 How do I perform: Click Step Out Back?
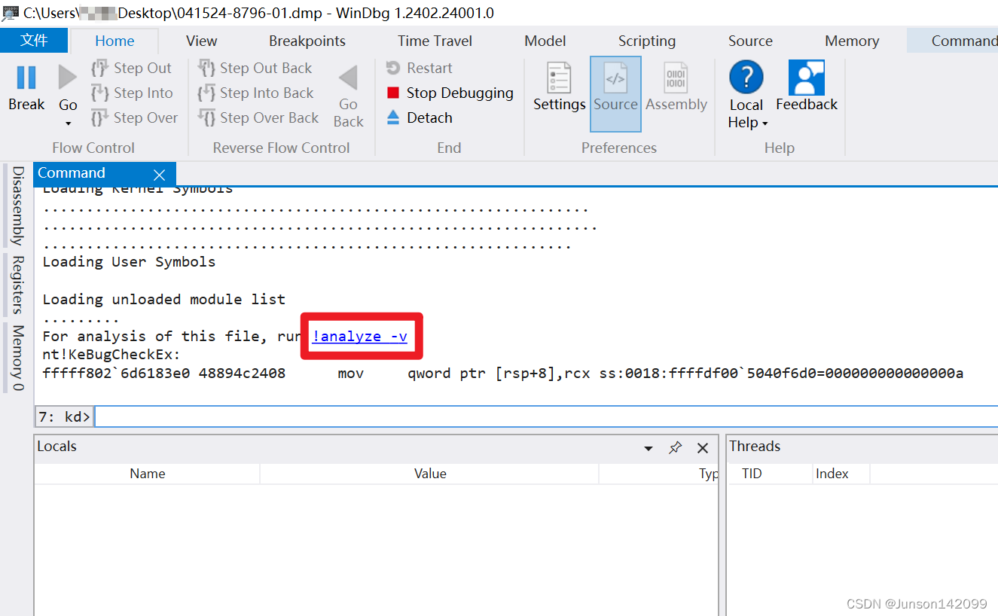tap(255, 69)
